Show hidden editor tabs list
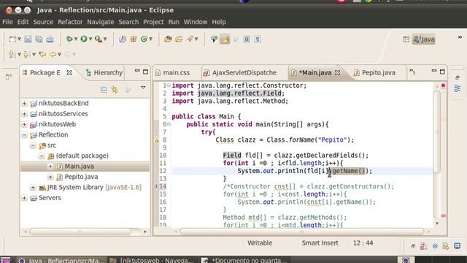This screenshot has height=263, width=467. pyautogui.click(x=412, y=72)
